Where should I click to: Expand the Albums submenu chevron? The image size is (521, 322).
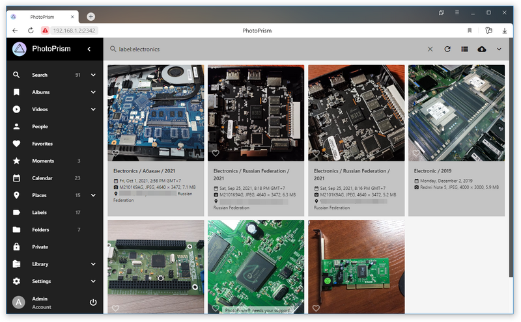tap(93, 92)
